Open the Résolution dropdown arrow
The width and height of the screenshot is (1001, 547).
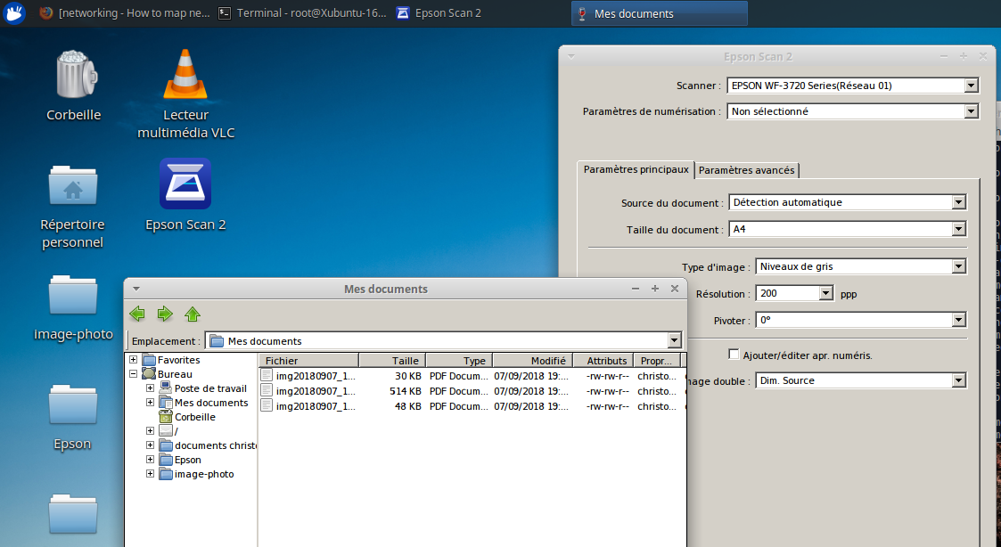tap(825, 293)
